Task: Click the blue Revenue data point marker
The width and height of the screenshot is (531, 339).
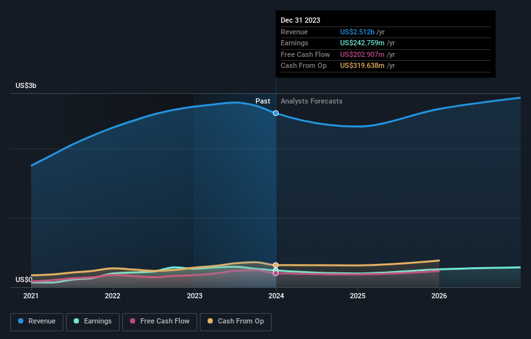Action: [x=276, y=113]
